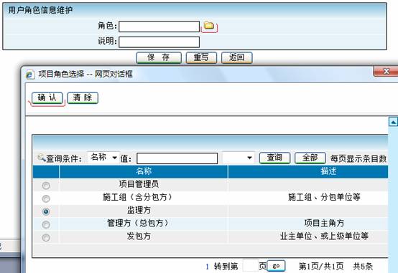This screenshot has height=273, width=398.
Task: Click the 清除 button
Action: coord(83,97)
